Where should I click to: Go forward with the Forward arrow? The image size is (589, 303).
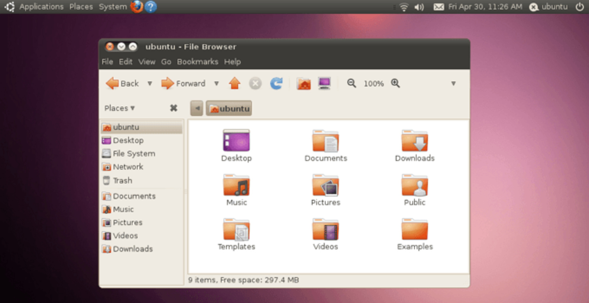pyautogui.click(x=183, y=84)
